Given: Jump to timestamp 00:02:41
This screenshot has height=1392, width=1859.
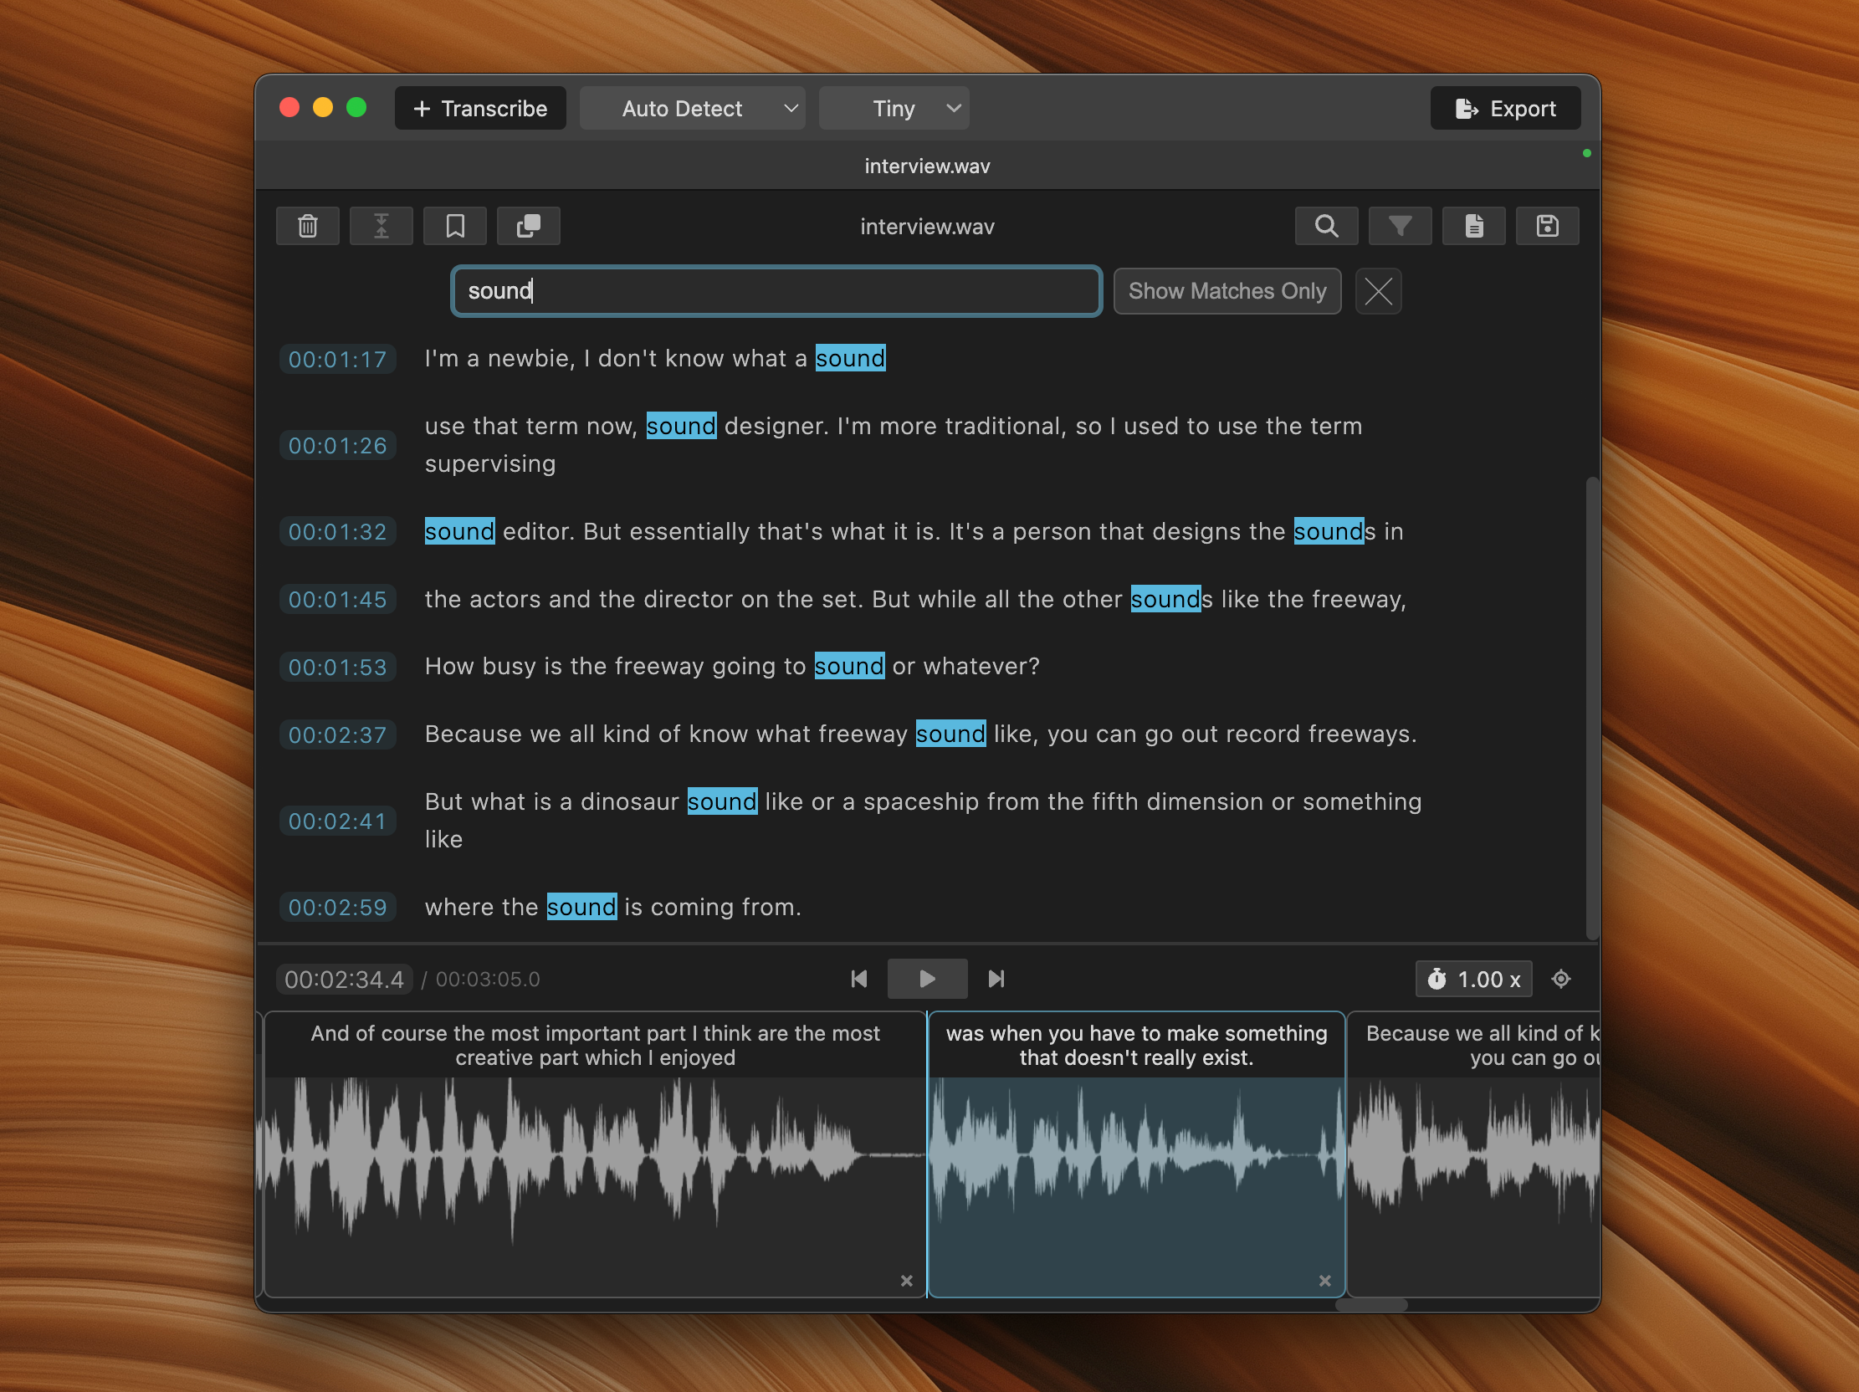Looking at the screenshot, I should 338,821.
